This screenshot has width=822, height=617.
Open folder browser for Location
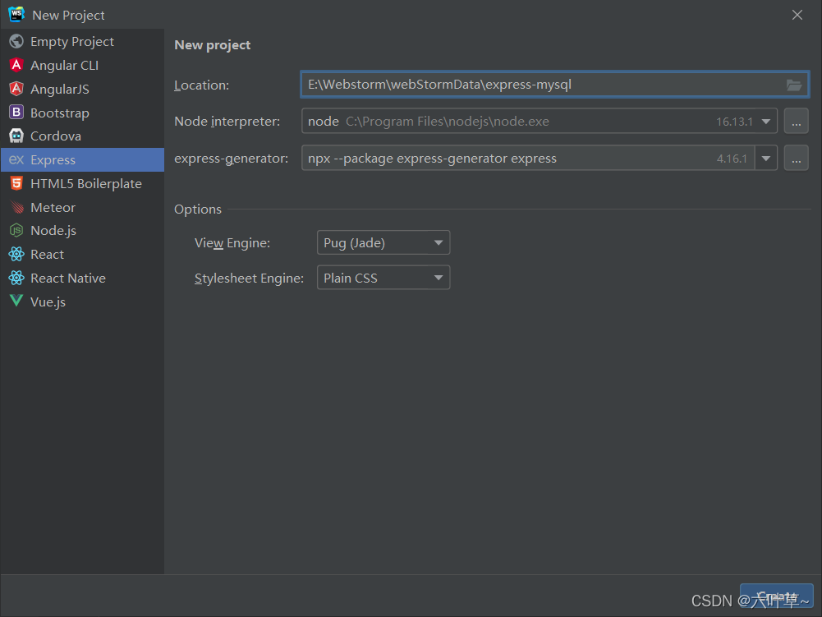click(x=793, y=85)
